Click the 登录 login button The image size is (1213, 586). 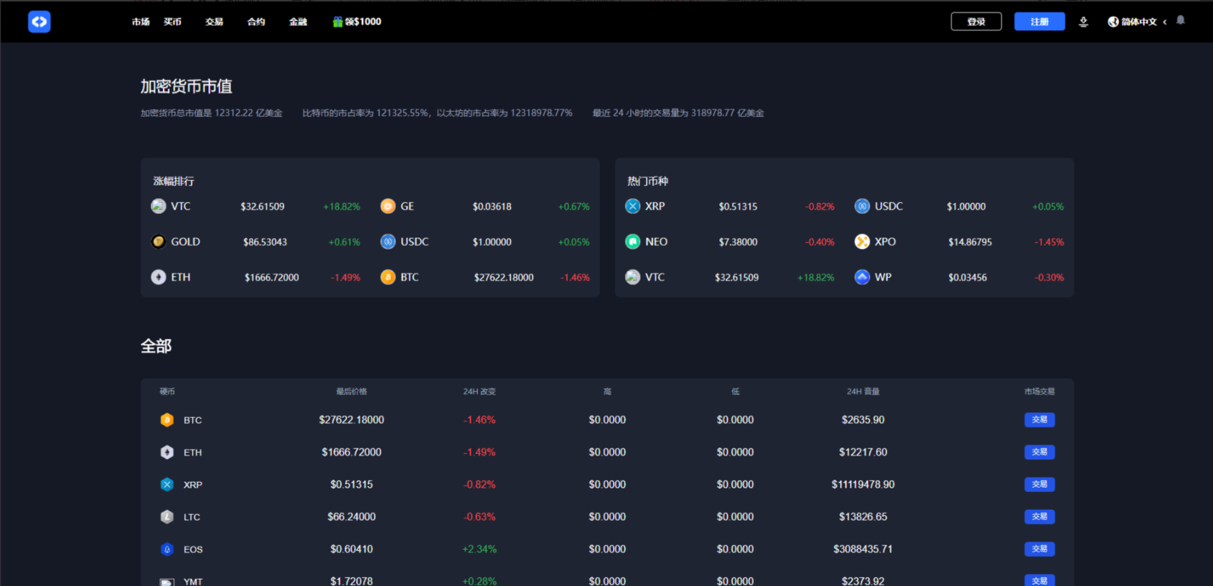[x=975, y=22]
